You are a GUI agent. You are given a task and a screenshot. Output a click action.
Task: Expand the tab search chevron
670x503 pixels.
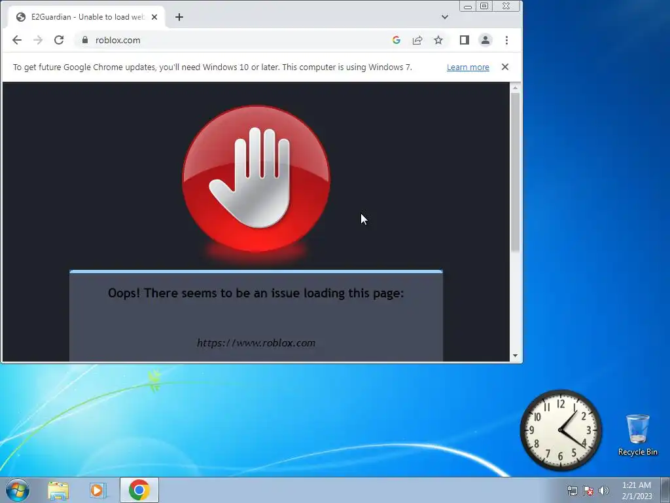pyautogui.click(x=445, y=17)
